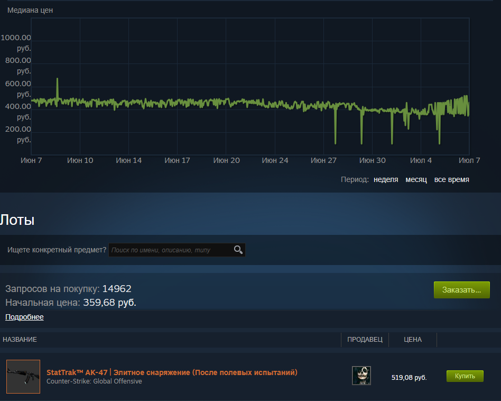Click the ЦЕНА column header
Viewport: 501px width, 401px height.
(413, 339)
